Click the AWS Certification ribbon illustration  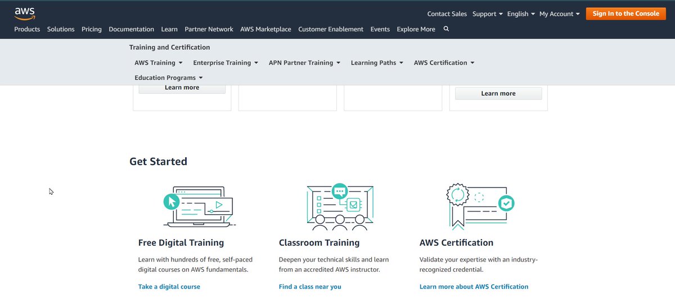tap(480, 207)
